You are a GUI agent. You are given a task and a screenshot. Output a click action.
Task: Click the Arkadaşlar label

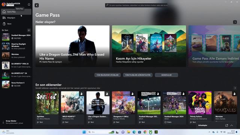coord(202,125)
